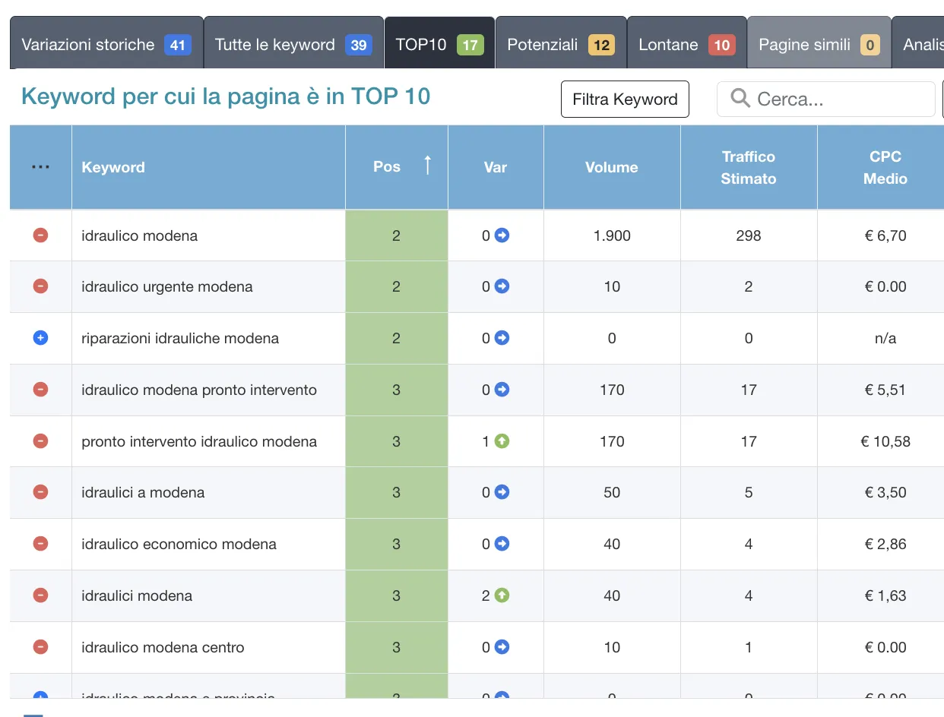Toggle the minus icon for idraulici a modena

tap(41, 492)
